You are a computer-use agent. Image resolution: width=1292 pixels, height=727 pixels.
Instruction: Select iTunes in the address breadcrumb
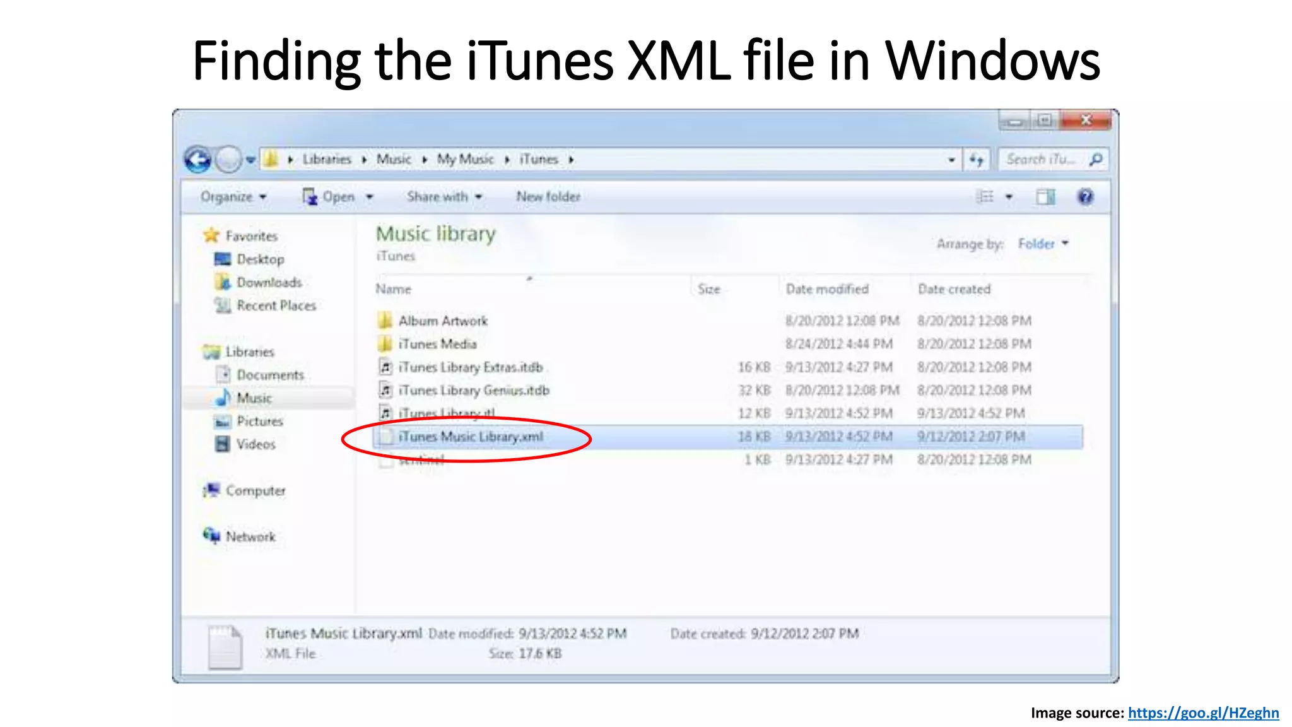pos(539,159)
